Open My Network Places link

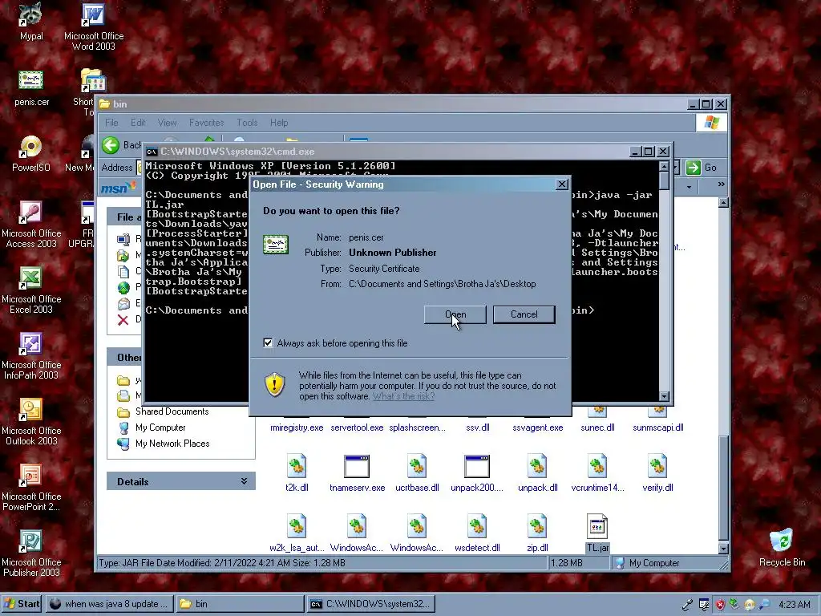tap(172, 444)
